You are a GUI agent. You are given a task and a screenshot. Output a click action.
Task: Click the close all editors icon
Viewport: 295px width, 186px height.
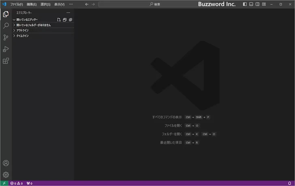[x=70, y=19]
